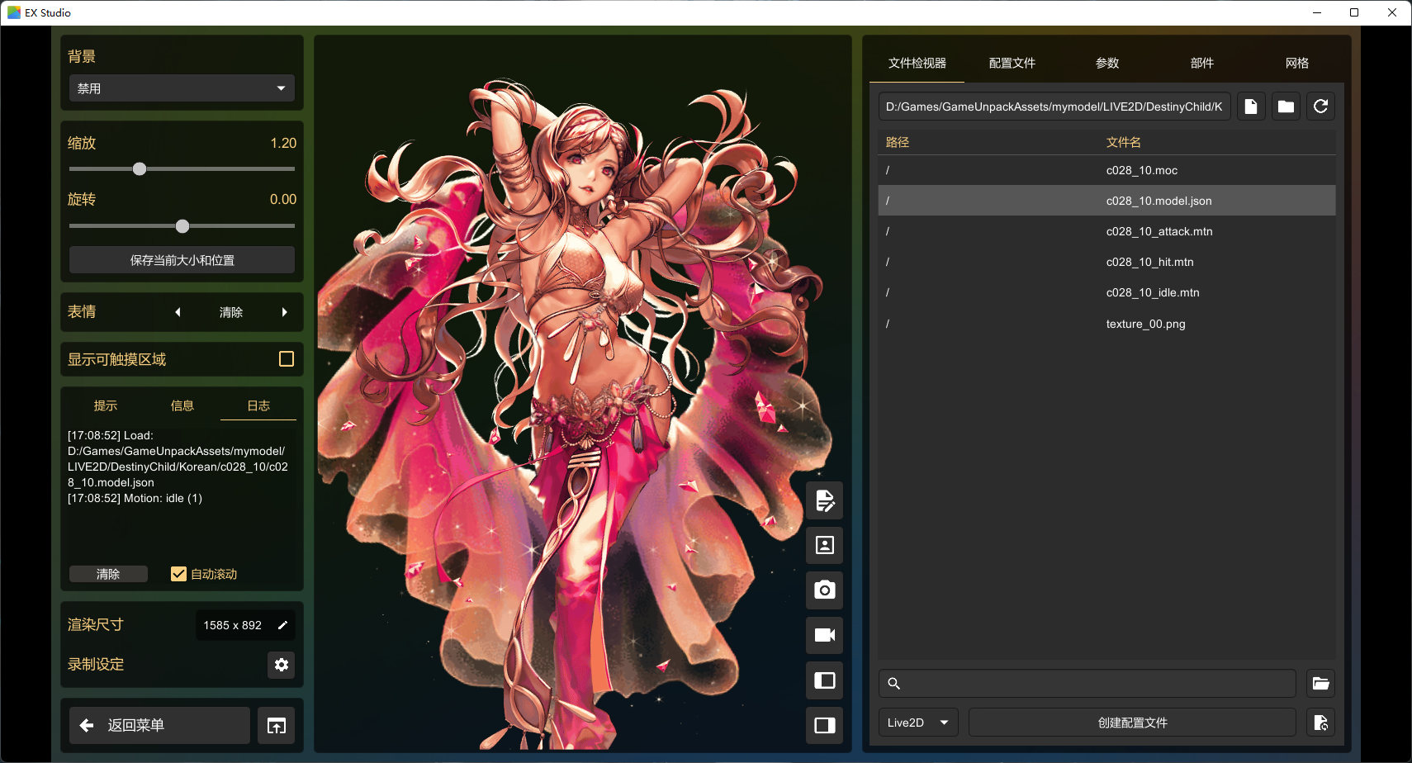The width and height of the screenshot is (1412, 763).
Task: Start recording with the video camera icon
Action: coord(824,635)
